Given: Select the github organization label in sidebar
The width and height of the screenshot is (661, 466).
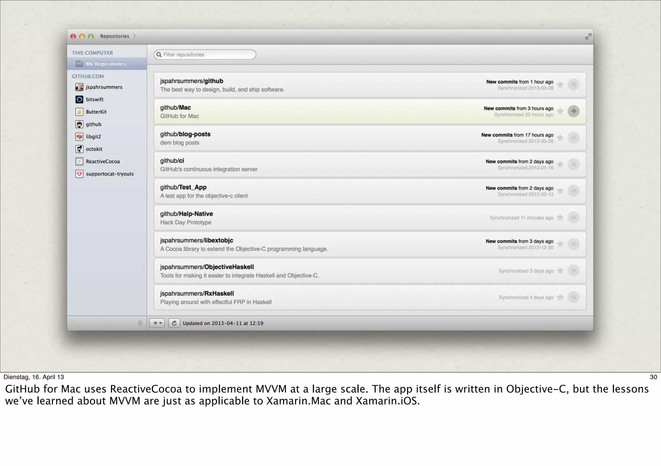Looking at the screenshot, I should click(94, 124).
